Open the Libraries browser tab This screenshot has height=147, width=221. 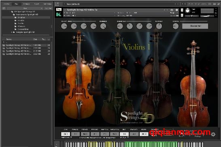(x=6, y=4)
